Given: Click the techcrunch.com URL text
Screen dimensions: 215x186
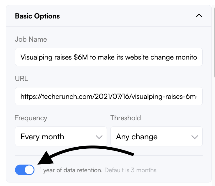Looking at the screenshot, I should [x=109, y=97].
